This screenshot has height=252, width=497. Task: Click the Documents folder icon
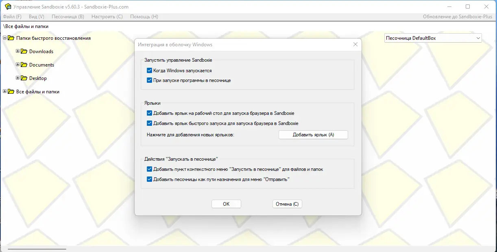(24, 65)
